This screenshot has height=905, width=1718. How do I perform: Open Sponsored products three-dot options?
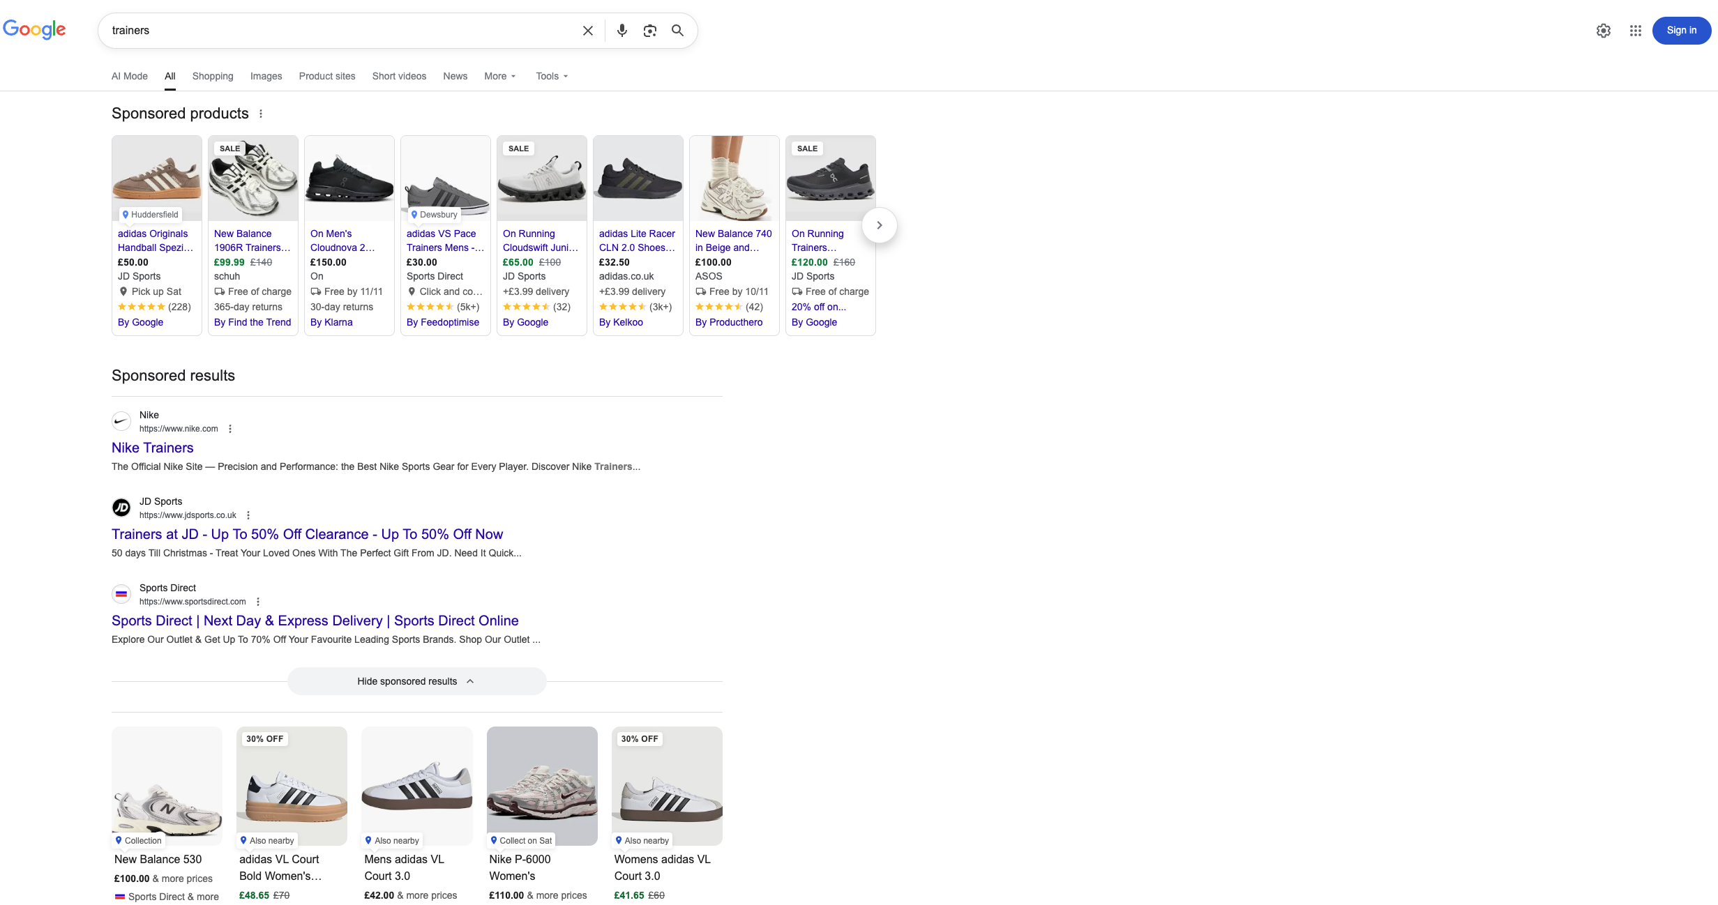click(261, 114)
